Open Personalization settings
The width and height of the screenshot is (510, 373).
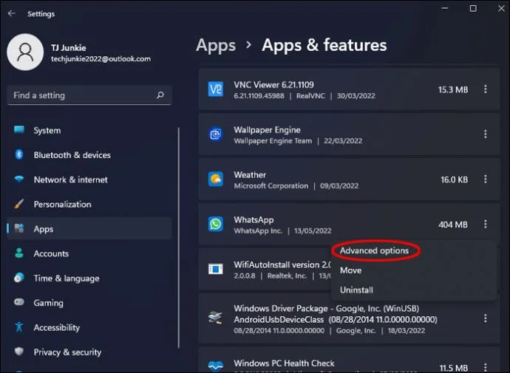coord(89,205)
